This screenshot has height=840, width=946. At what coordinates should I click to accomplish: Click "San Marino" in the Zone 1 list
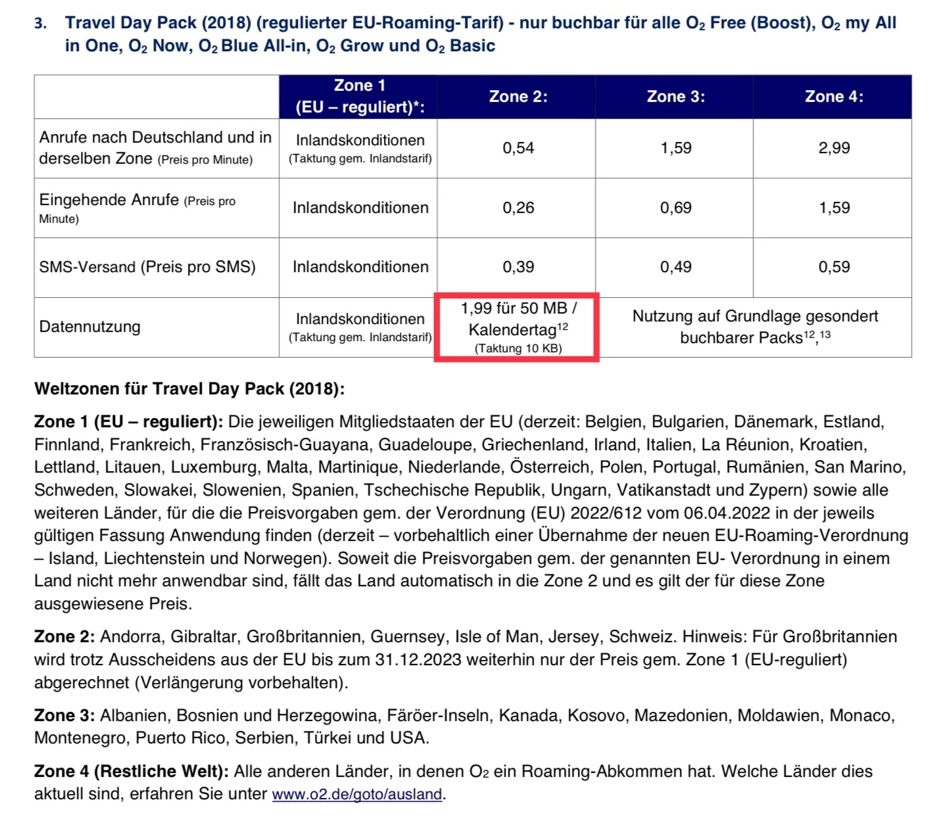(858, 467)
